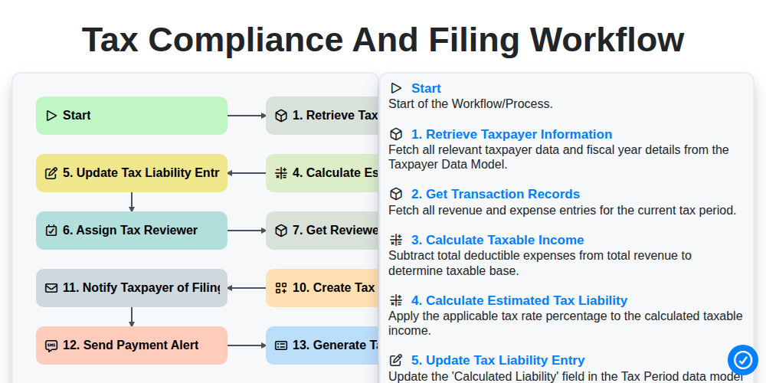Click the description 'Fetch all revenue and expense entries'
The height and width of the screenshot is (383, 766).
pos(561,211)
